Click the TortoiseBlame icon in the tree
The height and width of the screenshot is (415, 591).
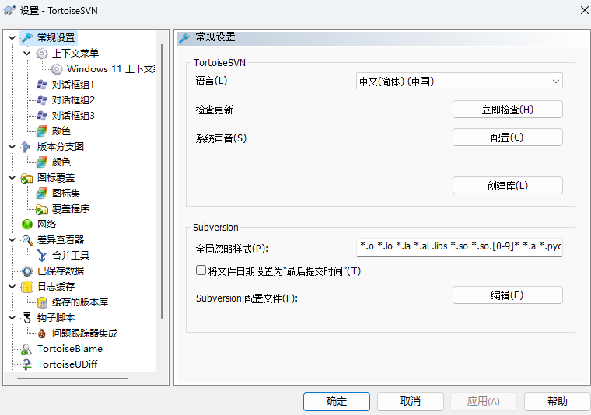[26, 349]
